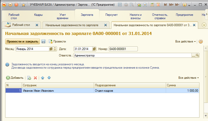Open the calculator icon
The image size is (208, 121).
pos(152,5)
